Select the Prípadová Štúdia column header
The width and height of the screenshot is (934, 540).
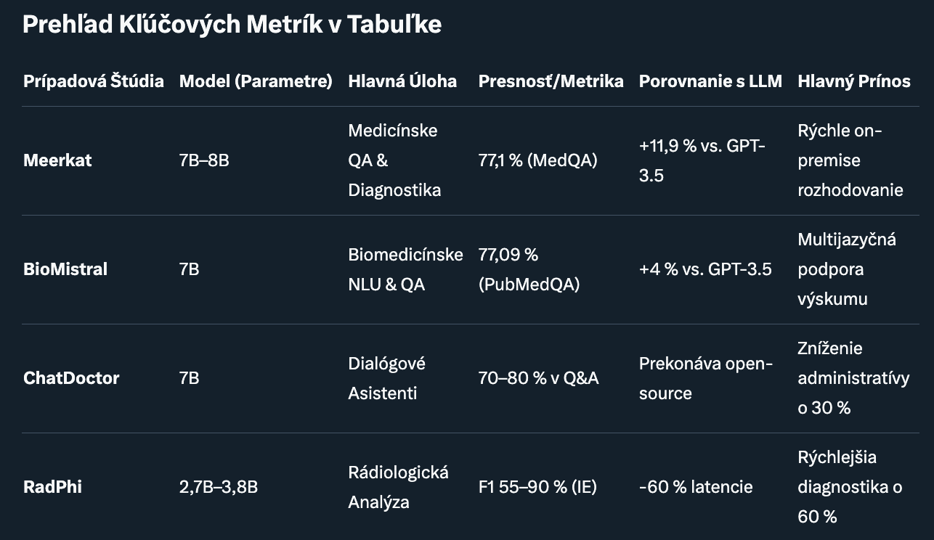pos(94,81)
